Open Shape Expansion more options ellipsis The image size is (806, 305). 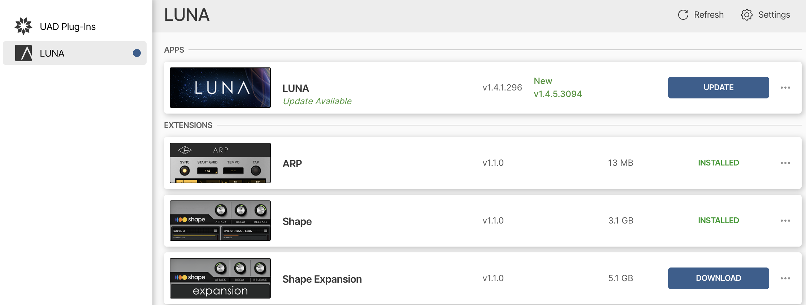(x=785, y=278)
